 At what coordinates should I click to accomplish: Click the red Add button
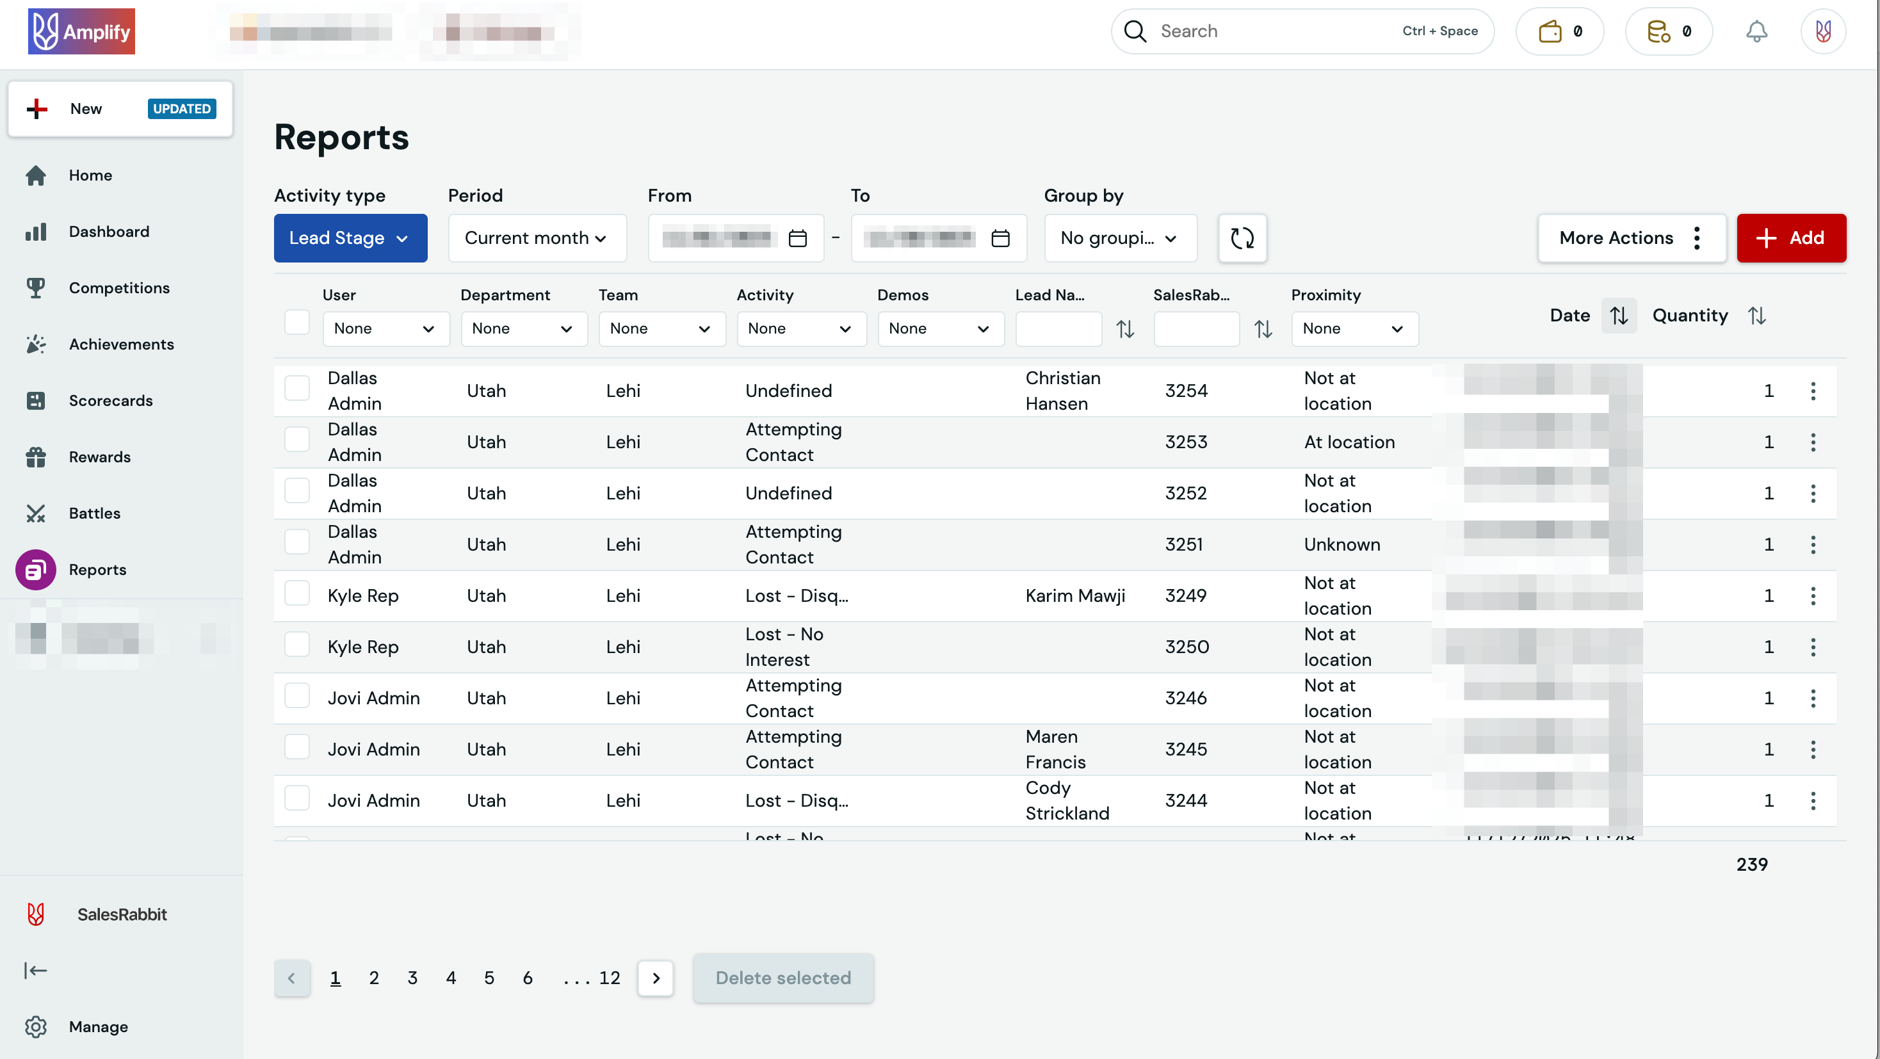point(1790,238)
